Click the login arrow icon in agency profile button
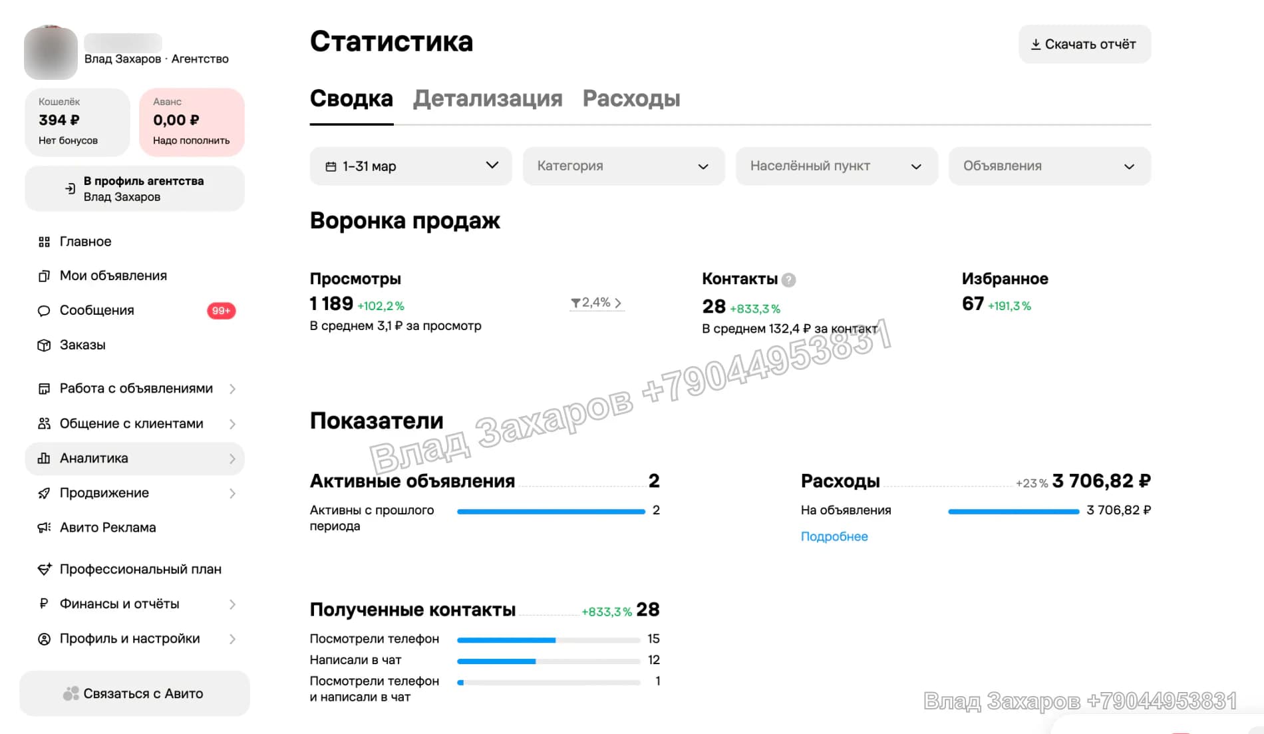This screenshot has width=1264, height=734. coord(70,189)
